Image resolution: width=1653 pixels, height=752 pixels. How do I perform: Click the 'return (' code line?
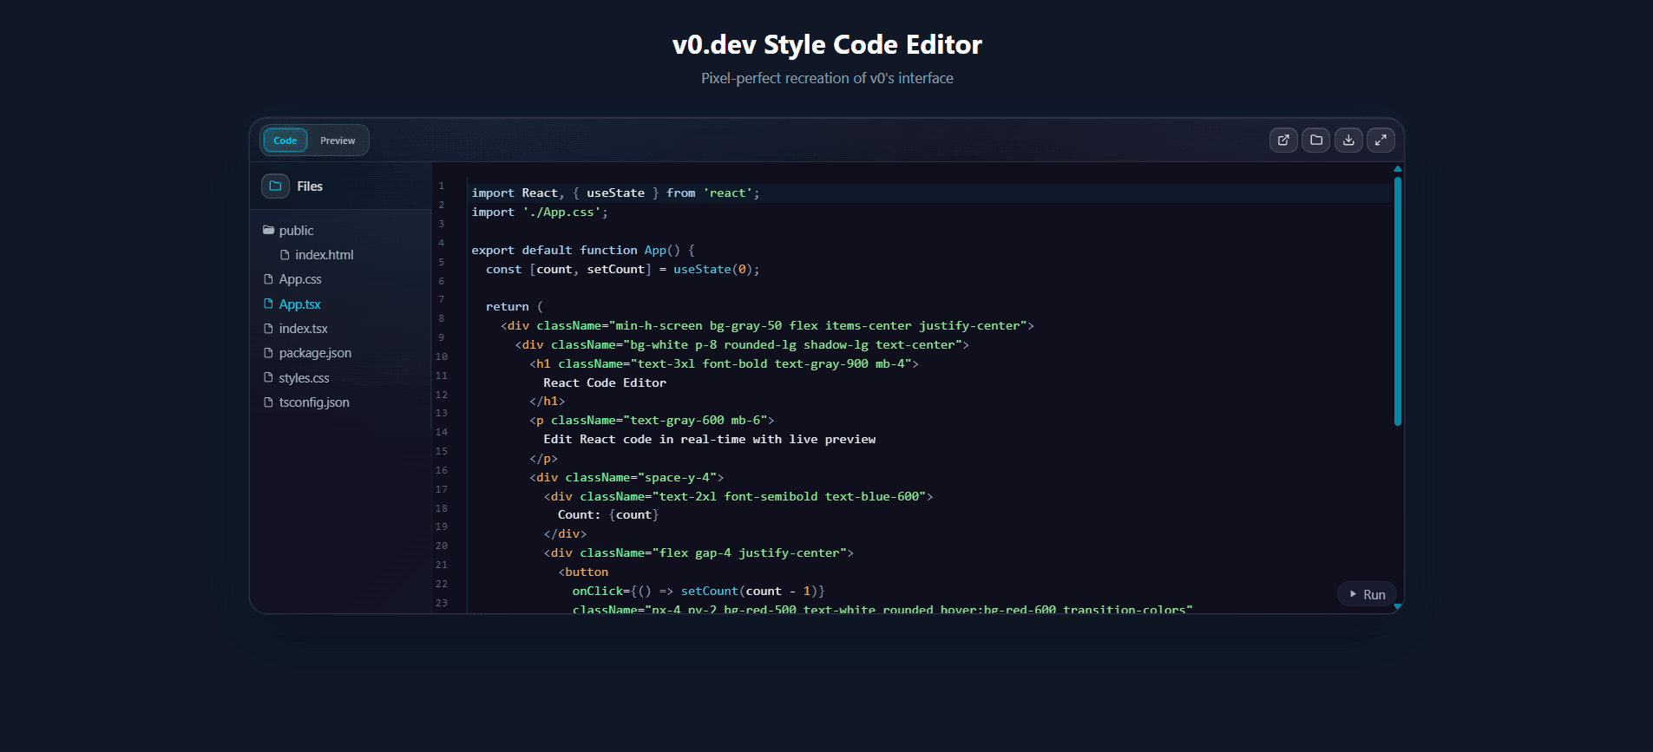(x=514, y=306)
